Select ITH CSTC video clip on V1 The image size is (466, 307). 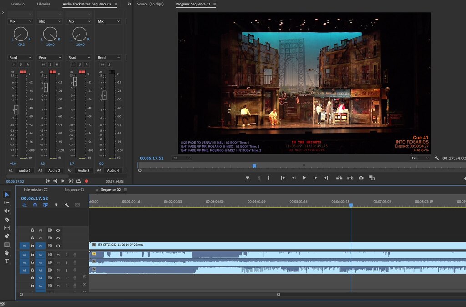pyautogui.click(x=278, y=246)
